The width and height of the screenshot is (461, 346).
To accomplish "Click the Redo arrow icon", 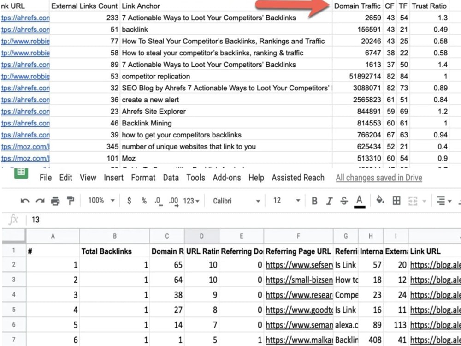I will click(x=40, y=201).
